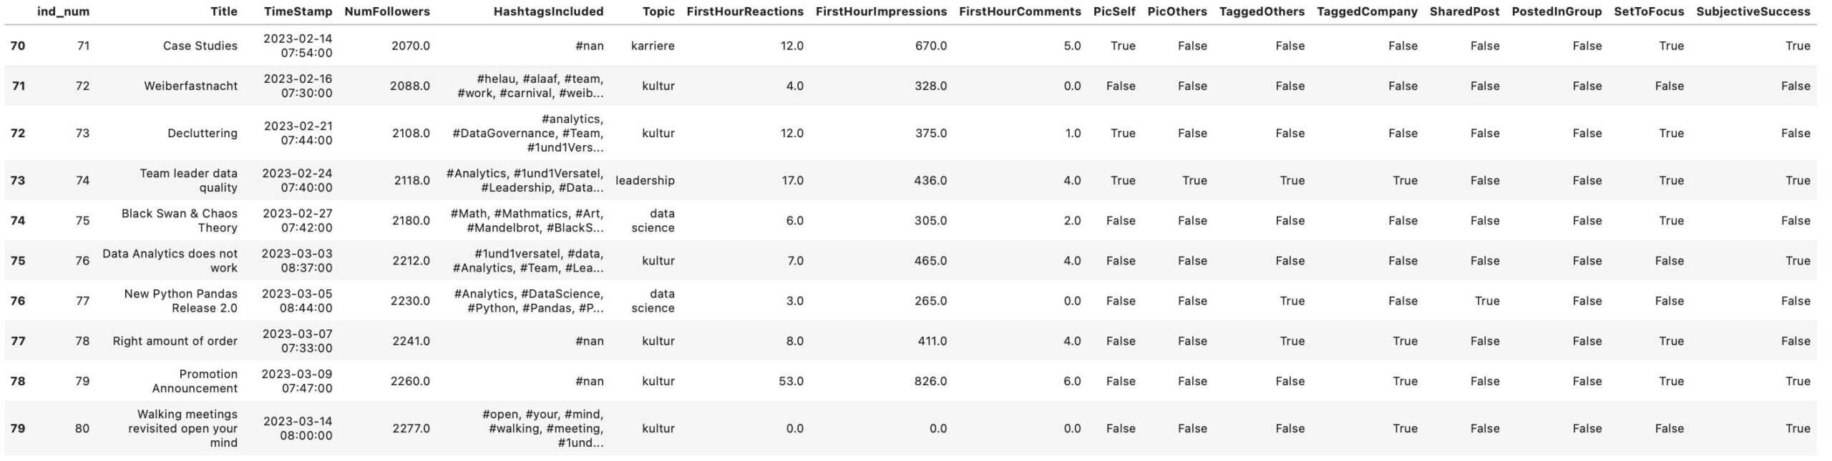Select the HashtagsIncluded column header
This screenshot has height=461, width=1832.
point(548,11)
